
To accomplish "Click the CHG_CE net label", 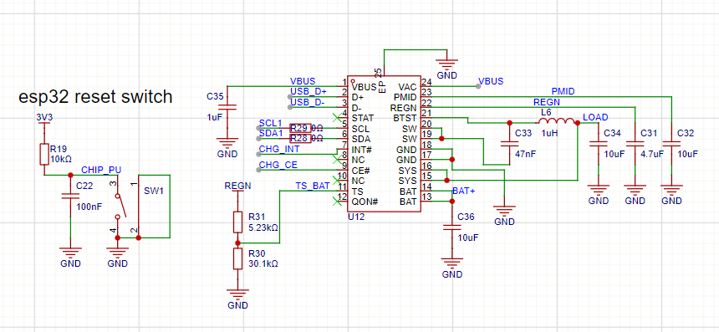I will pyautogui.click(x=278, y=165).
